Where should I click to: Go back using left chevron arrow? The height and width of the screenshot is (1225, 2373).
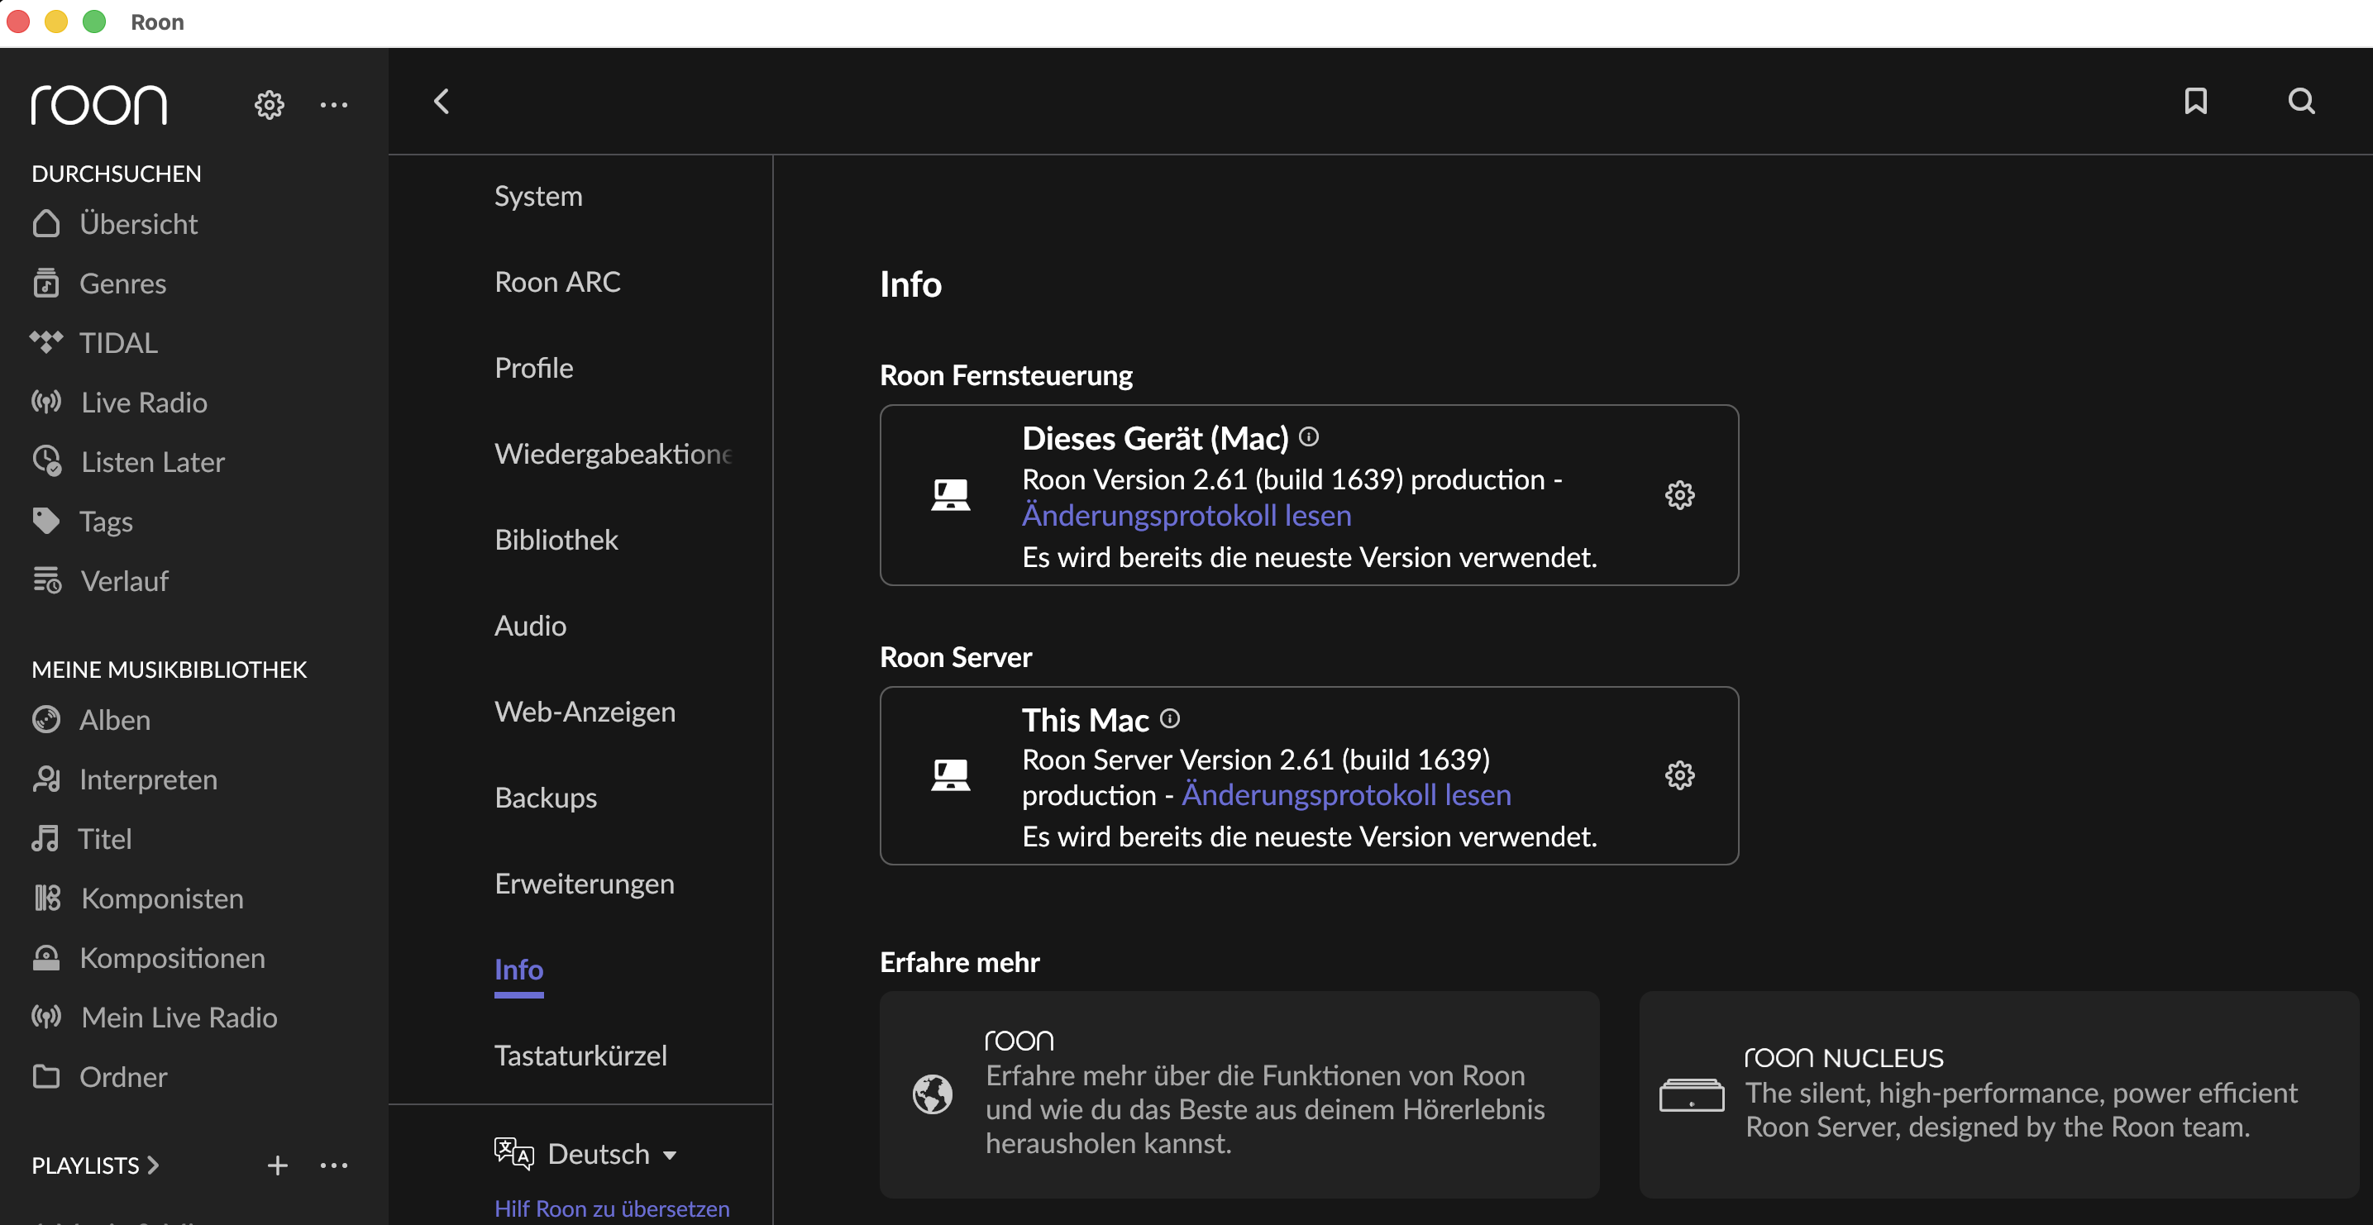(x=442, y=102)
